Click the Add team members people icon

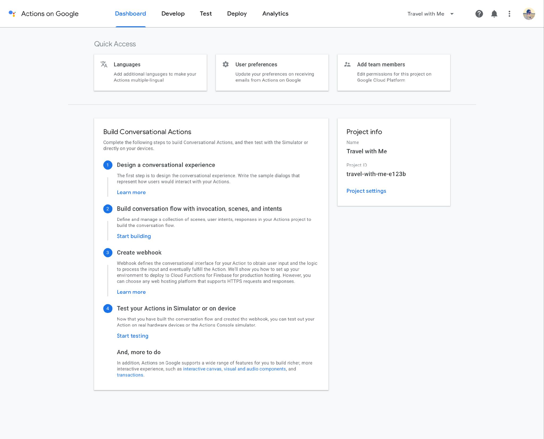click(x=347, y=64)
